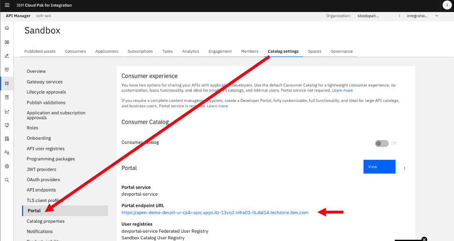Open the hamburger navigation menu

[x=7, y=5]
